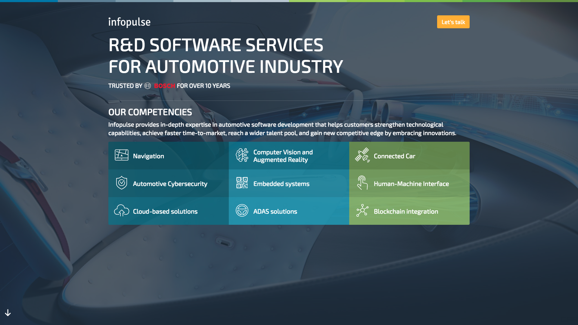Image resolution: width=578 pixels, height=325 pixels.
Task: Click the OUR COMPETENCIES heading
Action: [150, 112]
